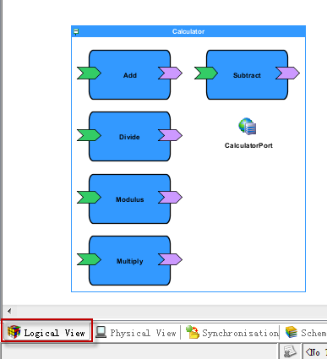Click the Logical View cube icon
Image resolution: width=327 pixels, height=359 pixels.
14,332
